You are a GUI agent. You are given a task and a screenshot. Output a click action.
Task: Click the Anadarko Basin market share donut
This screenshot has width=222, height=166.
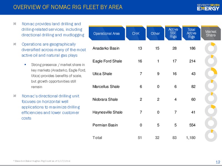pos(211,48)
